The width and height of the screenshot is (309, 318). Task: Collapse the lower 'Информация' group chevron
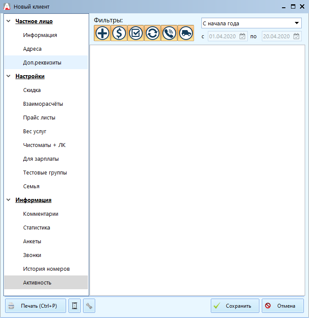tap(9, 200)
